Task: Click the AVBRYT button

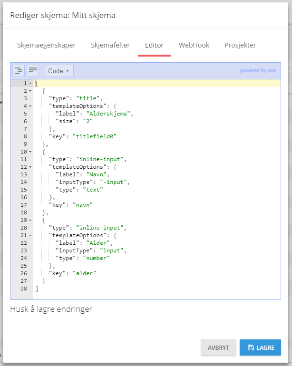Action: 218,347
